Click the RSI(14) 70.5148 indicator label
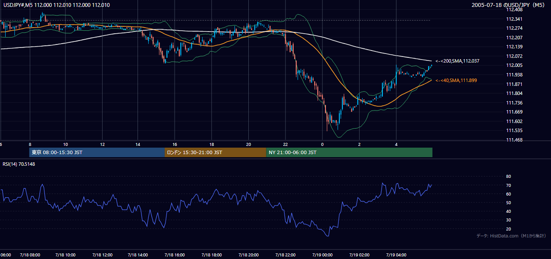Image resolution: width=551 pixels, height=259 pixels. tap(19, 164)
